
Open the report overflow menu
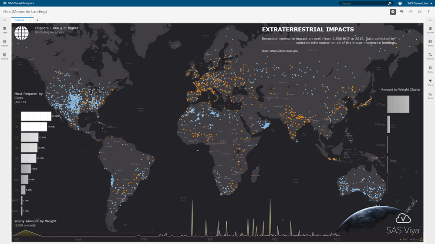429,12
